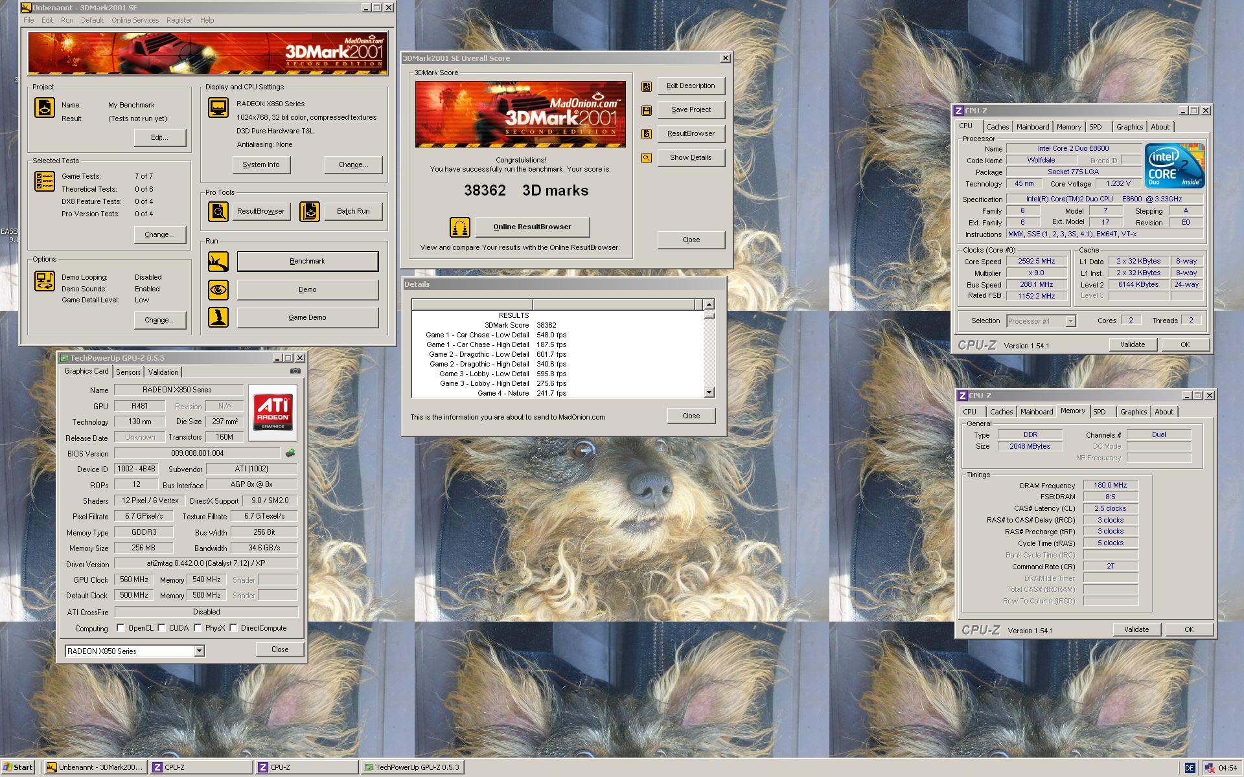The image size is (1244, 777).
Task: Click the ResultBrowser icon in score window
Action: click(x=647, y=134)
